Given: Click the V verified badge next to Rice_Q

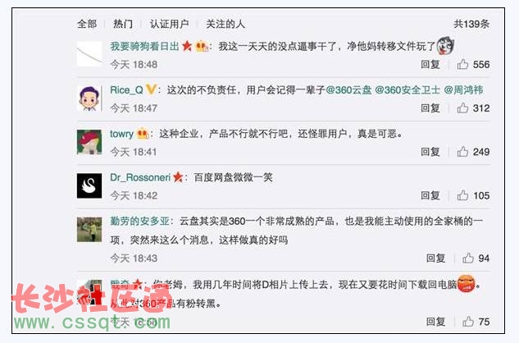Looking at the screenshot, I should [151, 89].
